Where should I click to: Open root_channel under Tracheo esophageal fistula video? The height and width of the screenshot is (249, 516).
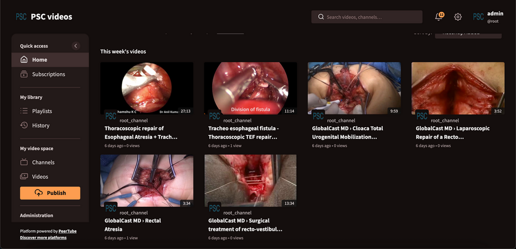tap(237, 120)
